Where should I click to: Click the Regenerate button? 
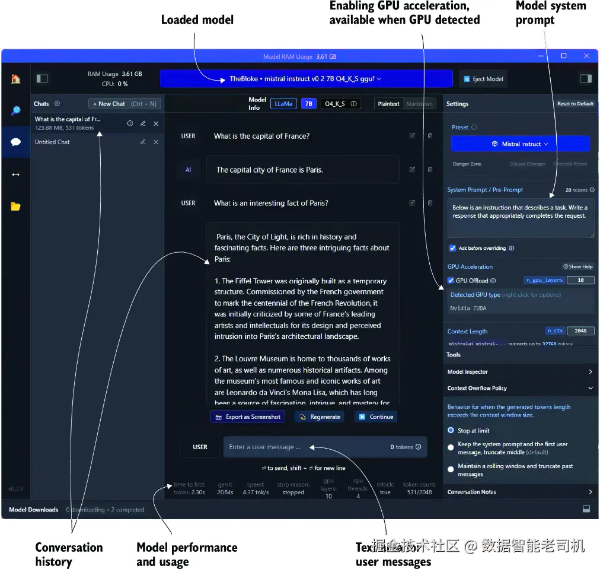click(320, 417)
